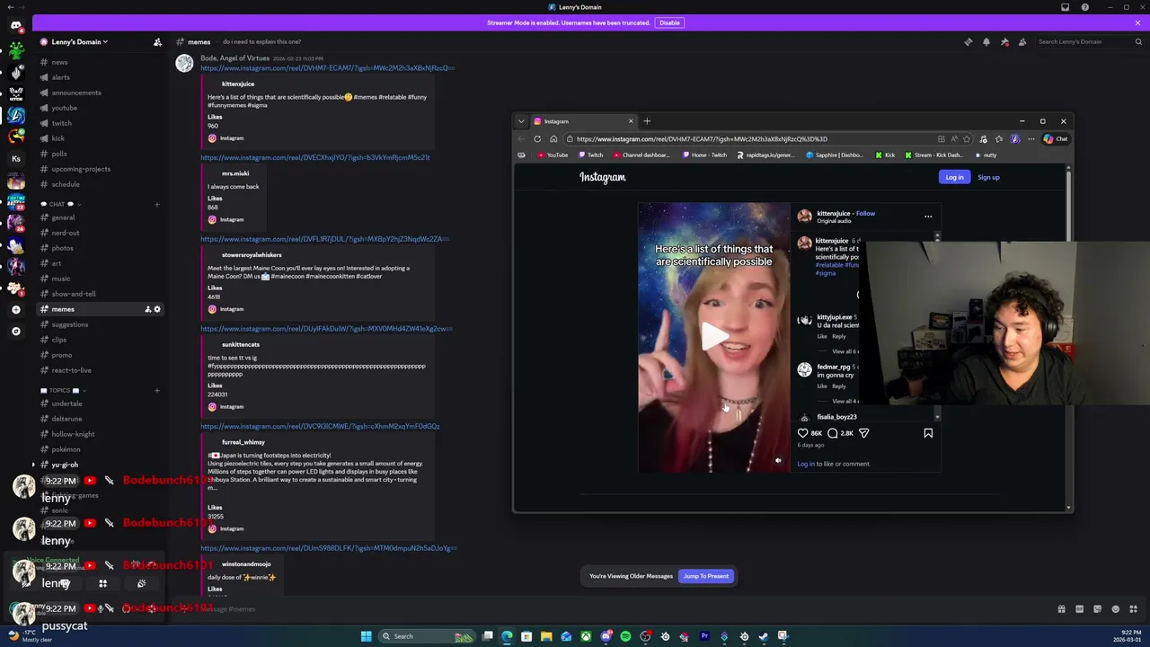Open browser settings and more menu
This screenshot has height=647, width=1150.
pyautogui.click(x=1031, y=139)
